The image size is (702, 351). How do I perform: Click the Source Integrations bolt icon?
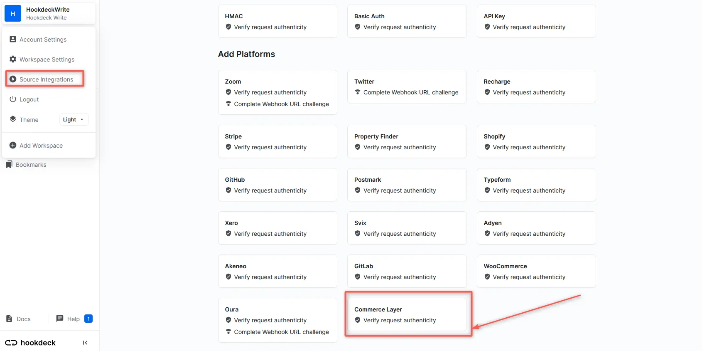13,79
